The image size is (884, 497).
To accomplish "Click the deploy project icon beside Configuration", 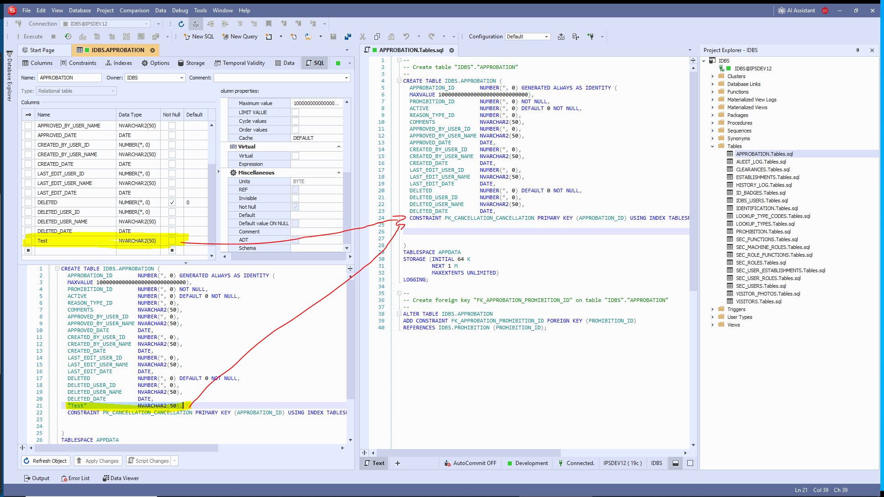I will [x=561, y=37].
